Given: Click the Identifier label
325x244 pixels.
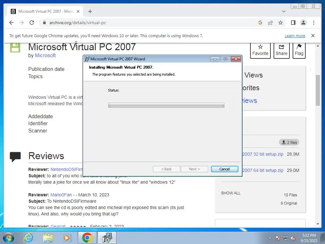Looking at the screenshot, I should 38,124.
